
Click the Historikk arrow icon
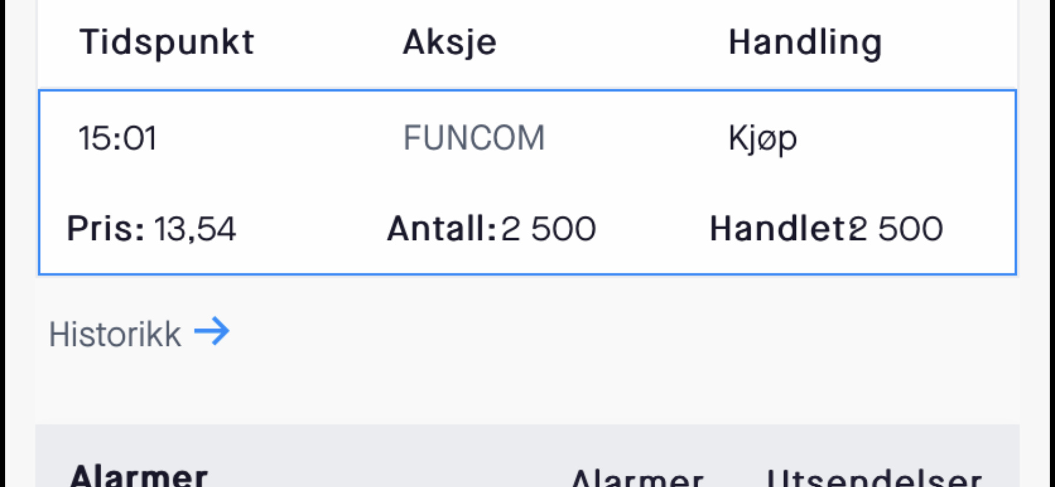coord(212,332)
